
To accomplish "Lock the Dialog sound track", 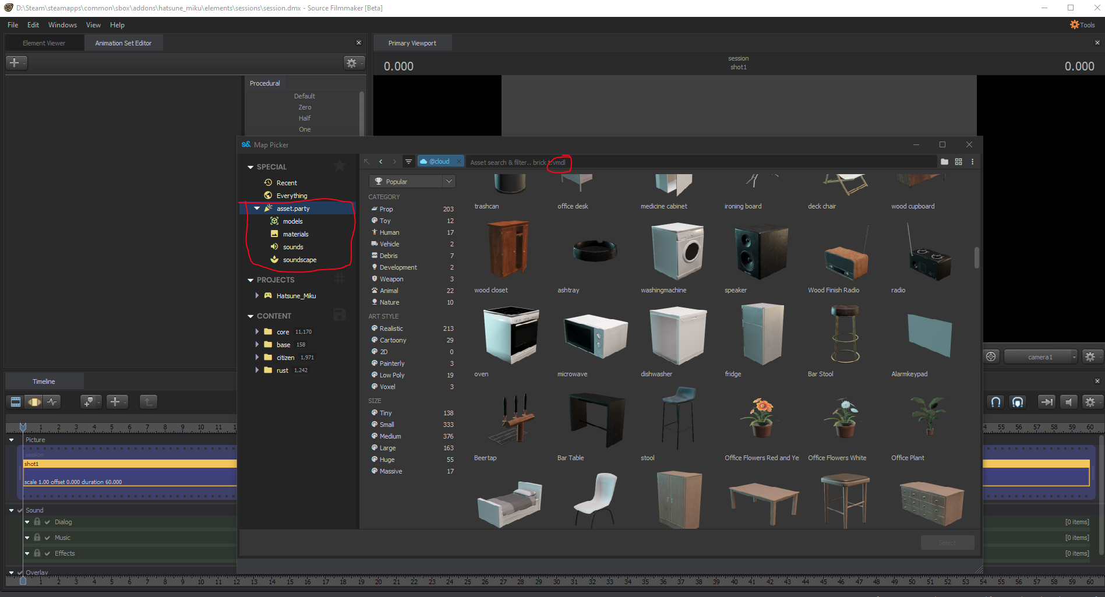I will 37,522.
